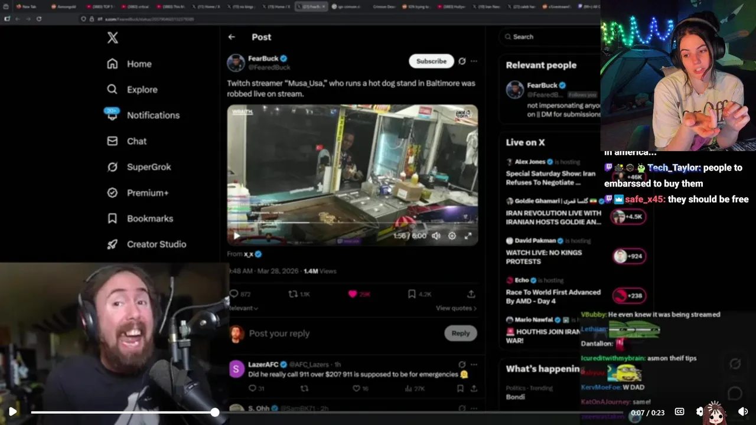Image resolution: width=756 pixels, height=425 pixels.
Task: Share LazerAFC's reply
Action: coord(474,388)
